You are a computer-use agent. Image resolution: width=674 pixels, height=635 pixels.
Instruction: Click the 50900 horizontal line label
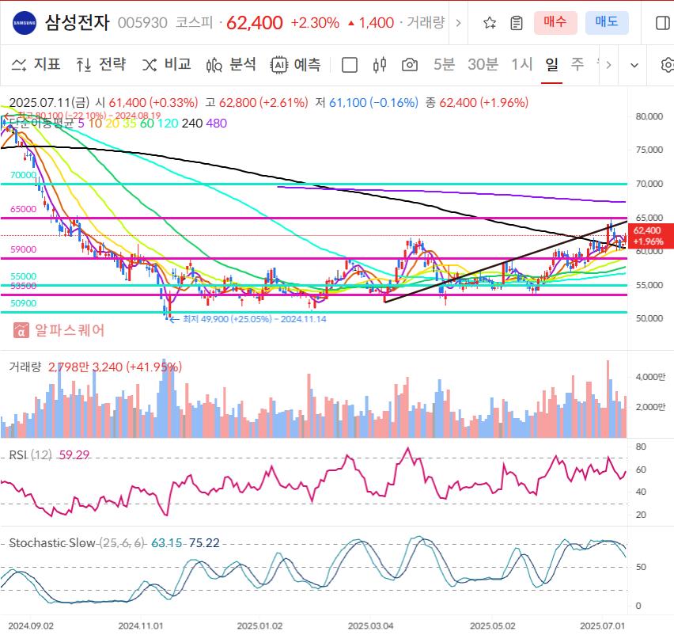pyautogui.click(x=23, y=303)
